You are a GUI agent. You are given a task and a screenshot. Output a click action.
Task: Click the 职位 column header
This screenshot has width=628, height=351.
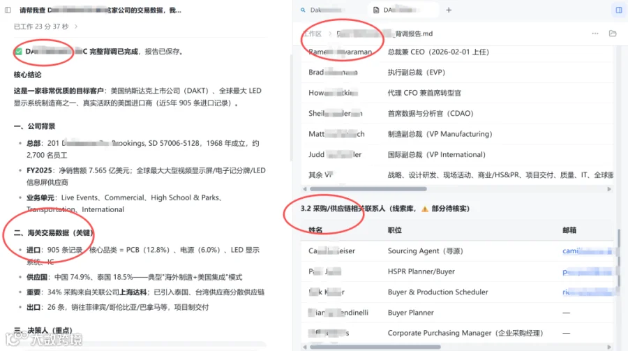click(394, 230)
